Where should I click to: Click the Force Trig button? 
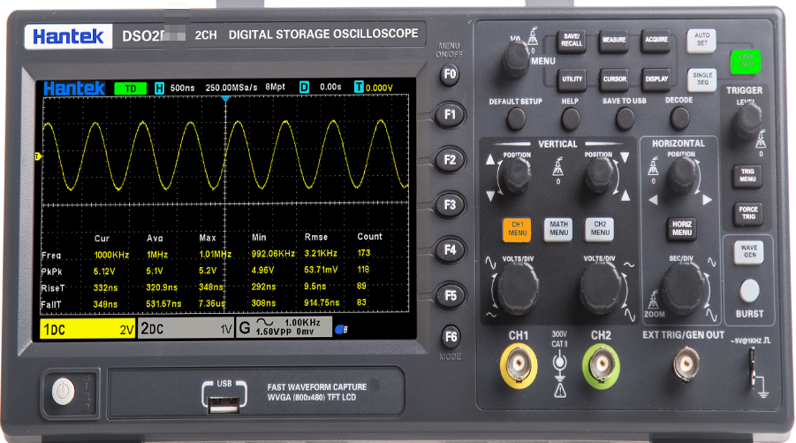point(748,213)
